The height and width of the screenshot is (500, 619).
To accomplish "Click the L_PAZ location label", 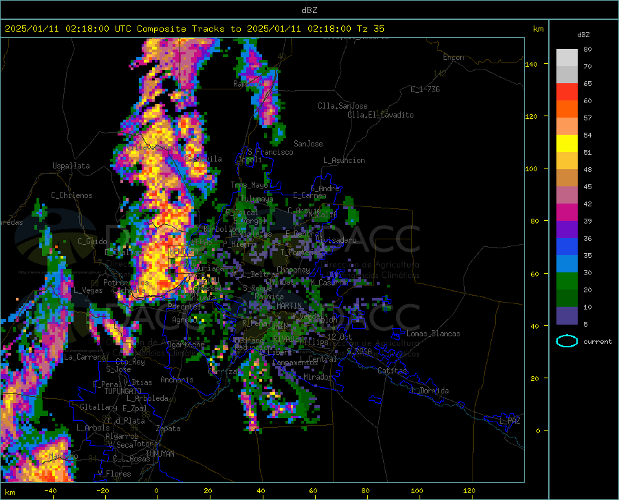I will tap(510, 421).
